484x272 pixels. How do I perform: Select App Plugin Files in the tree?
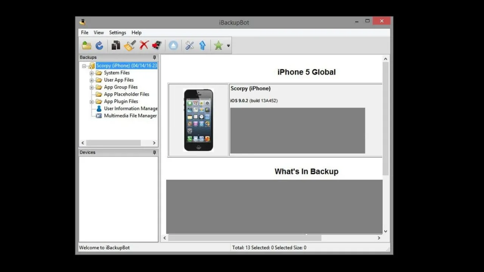click(x=121, y=102)
